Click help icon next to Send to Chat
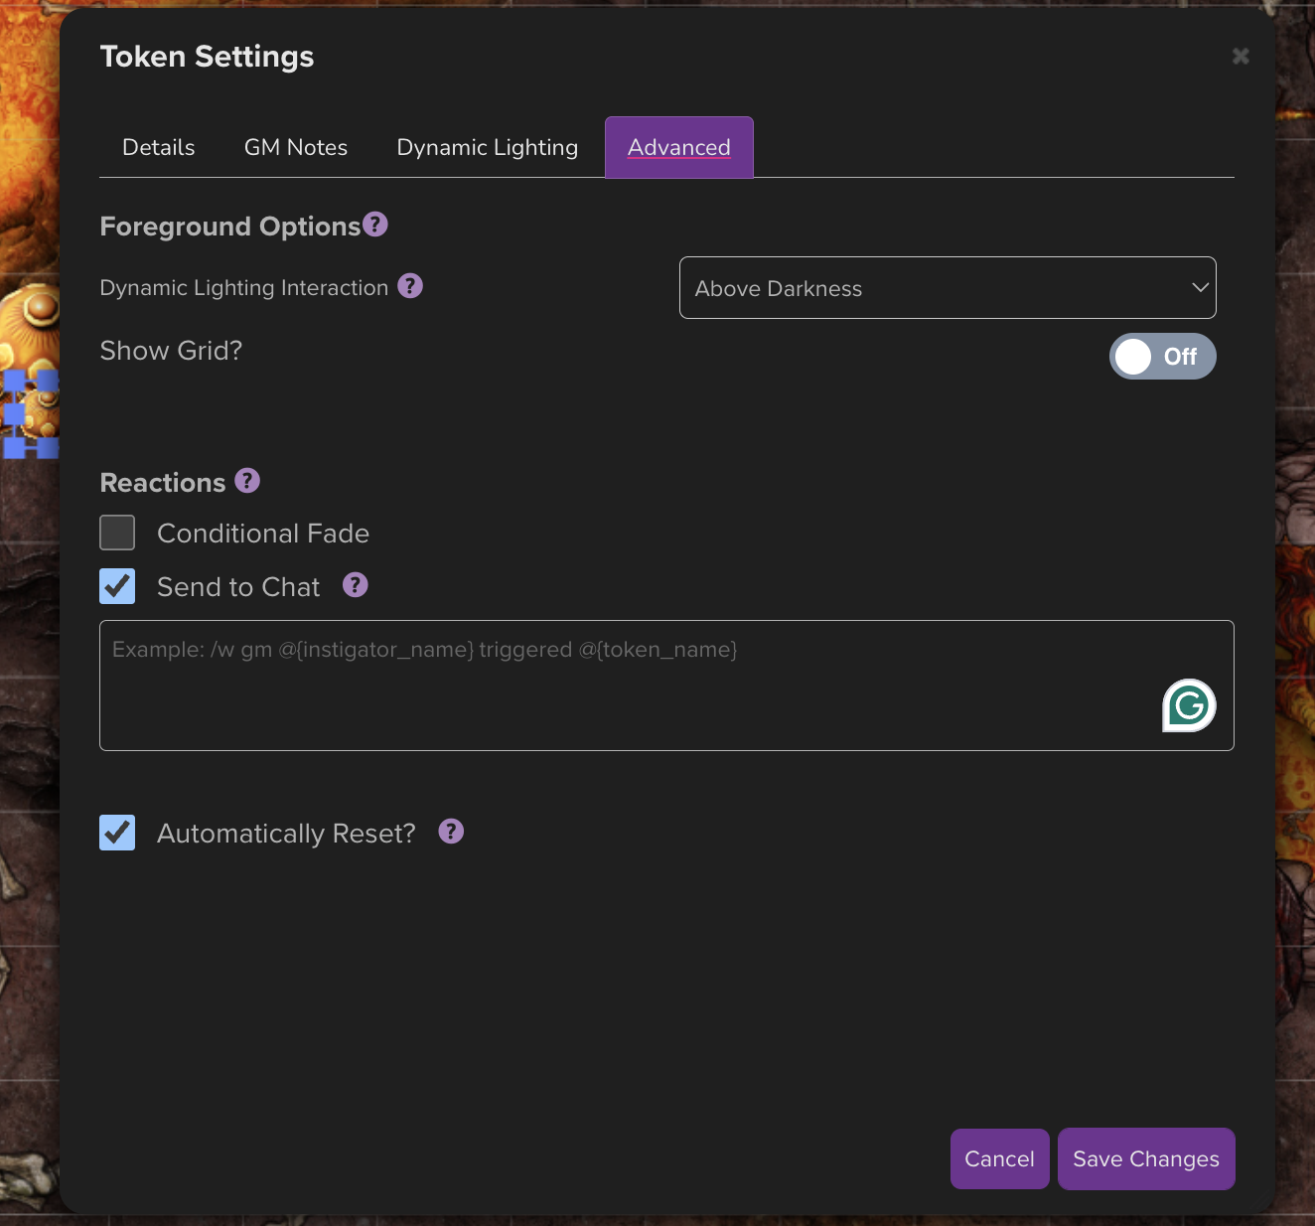 [356, 585]
